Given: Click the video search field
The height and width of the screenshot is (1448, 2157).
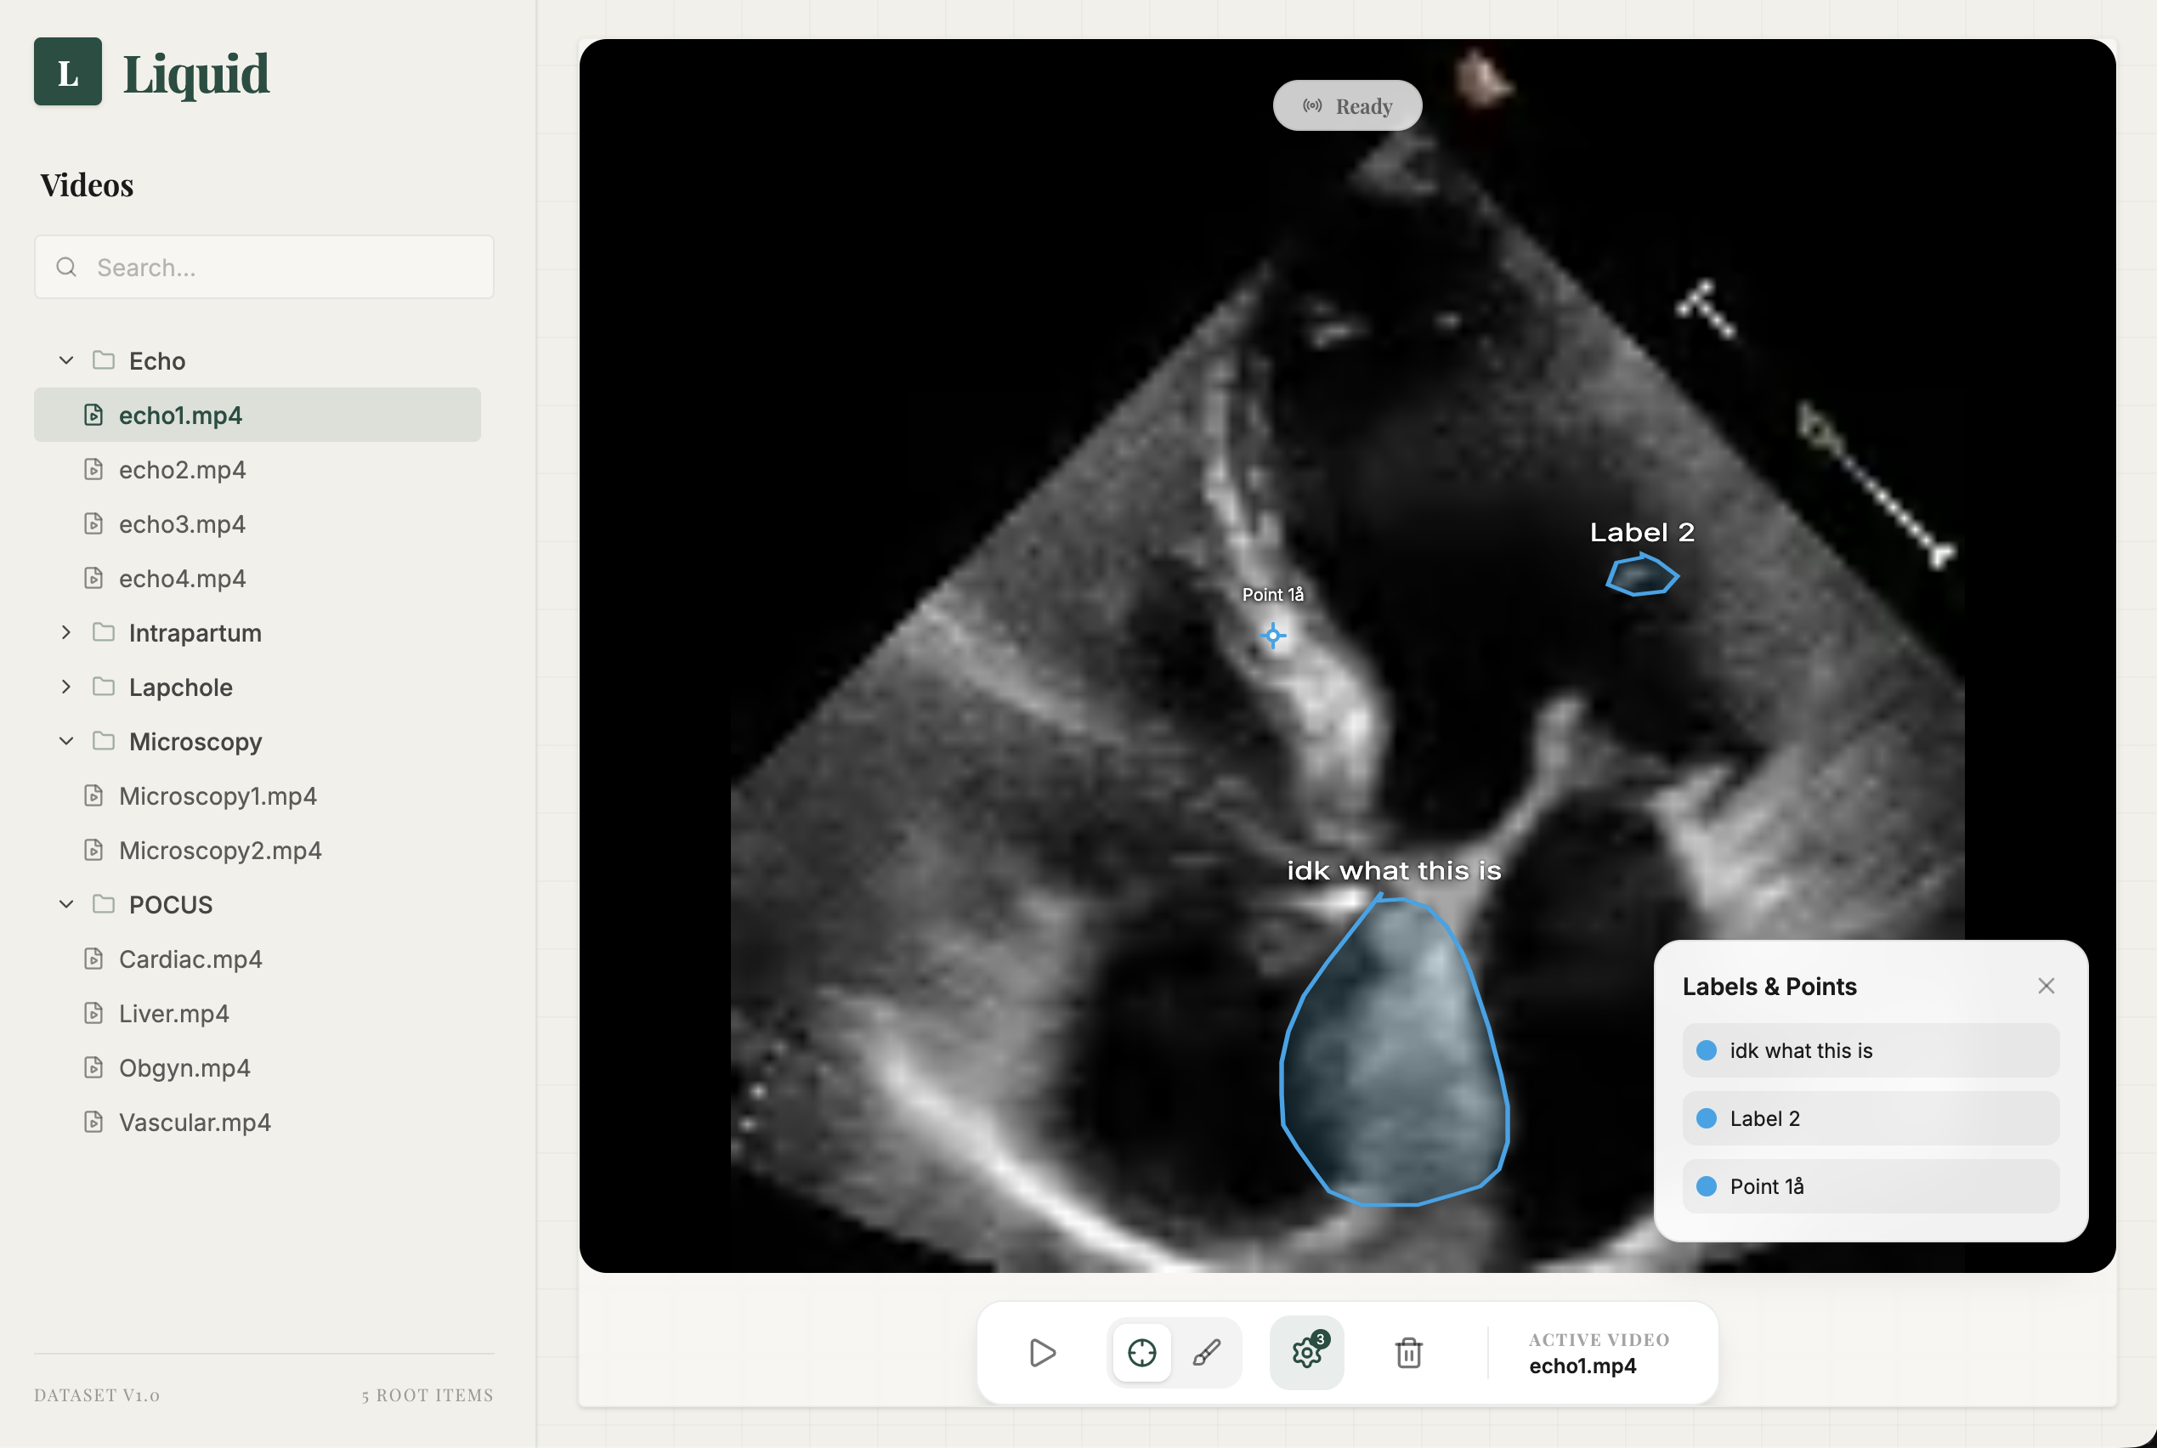Looking at the screenshot, I should [264, 268].
